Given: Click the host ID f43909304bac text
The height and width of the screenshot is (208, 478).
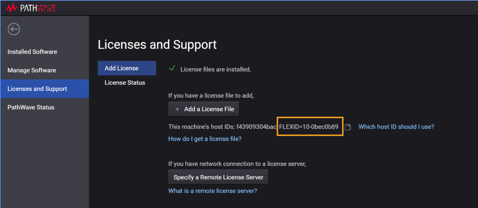Looking at the screenshot, I should coord(256,127).
